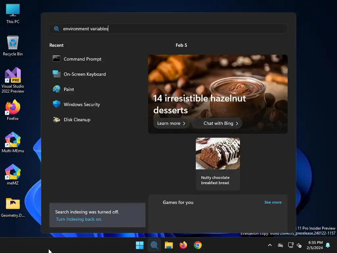
Task: Click the Feb 5 date heading
Action: point(181,45)
